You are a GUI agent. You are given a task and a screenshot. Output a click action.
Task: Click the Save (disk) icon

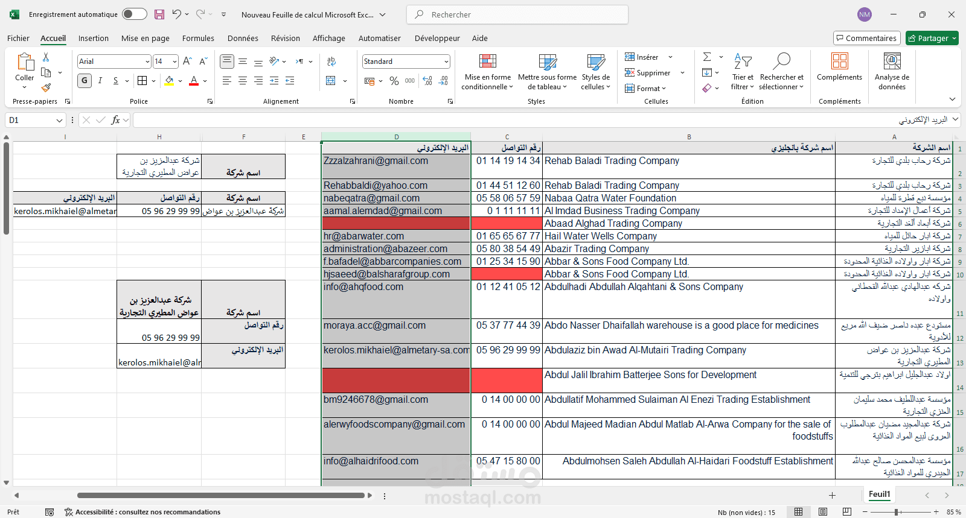pyautogui.click(x=159, y=14)
